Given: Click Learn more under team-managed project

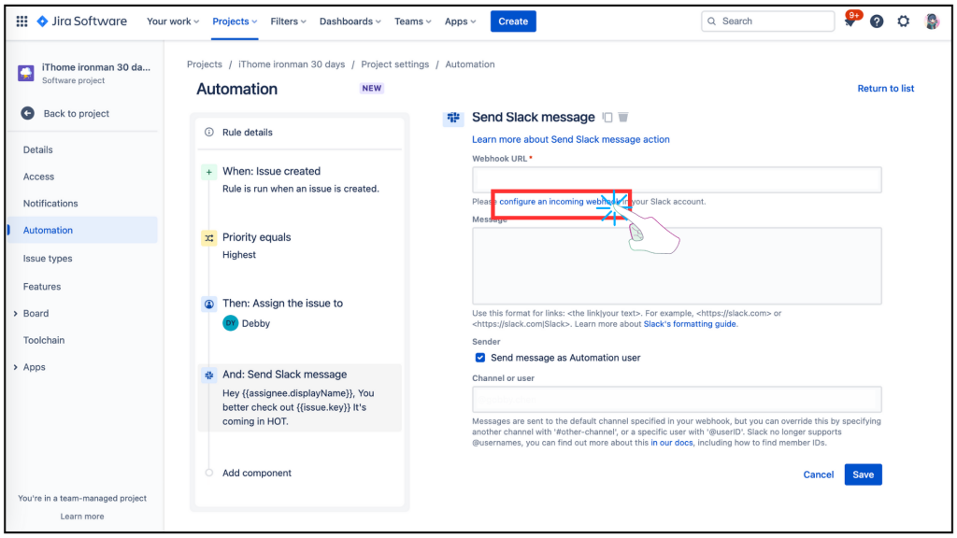Looking at the screenshot, I should coord(82,517).
